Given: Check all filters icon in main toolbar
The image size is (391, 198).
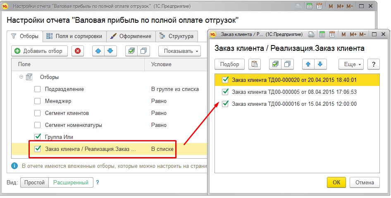Looking at the screenshot, I should (132, 51).
